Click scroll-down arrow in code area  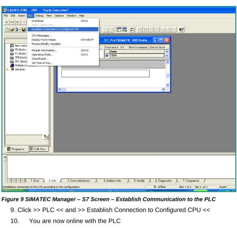(x=167, y=85)
